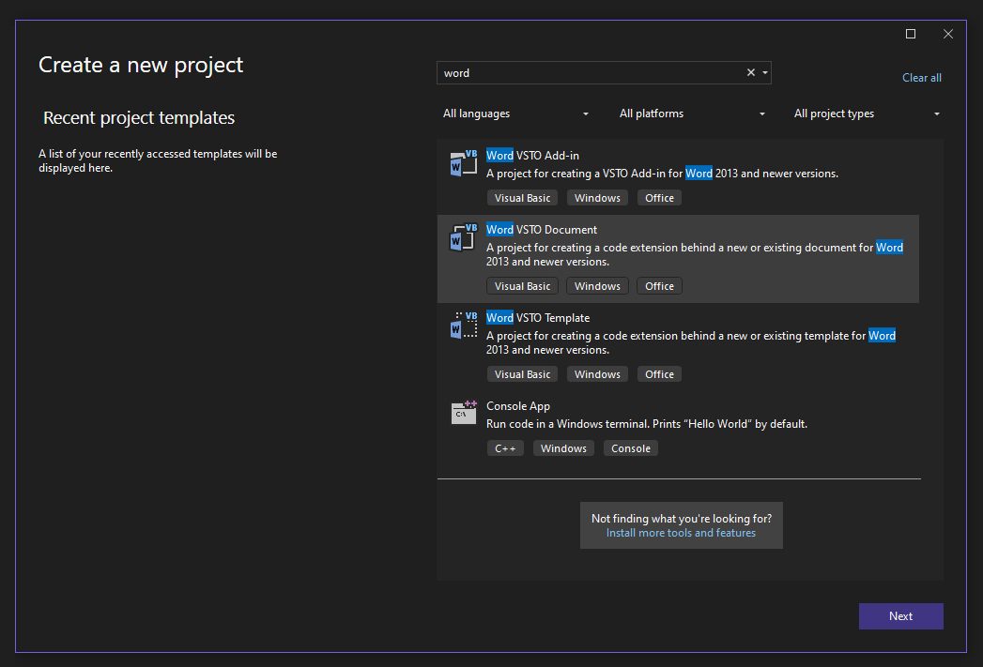Image resolution: width=983 pixels, height=667 pixels.
Task: Click the Word VSTO Template project icon
Action: [x=463, y=326]
